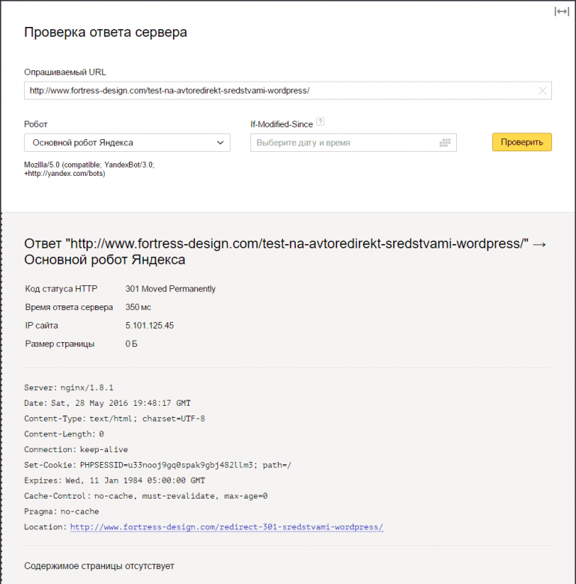The width and height of the screenshot is (576, 584).
Task: Click the 'Connection: keep-alive' header line
Action: pos(76,449)
